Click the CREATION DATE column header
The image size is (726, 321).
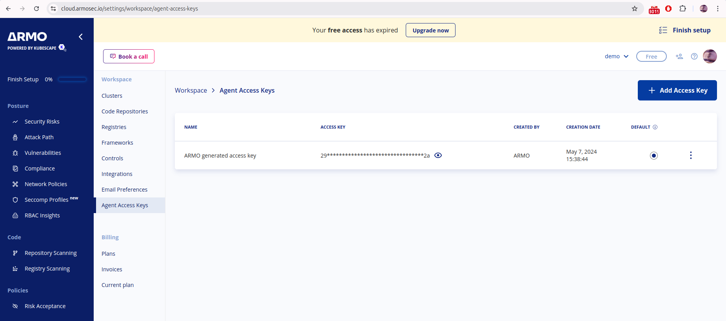coord(583,127)
